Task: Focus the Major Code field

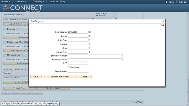Action: [78, 40]
